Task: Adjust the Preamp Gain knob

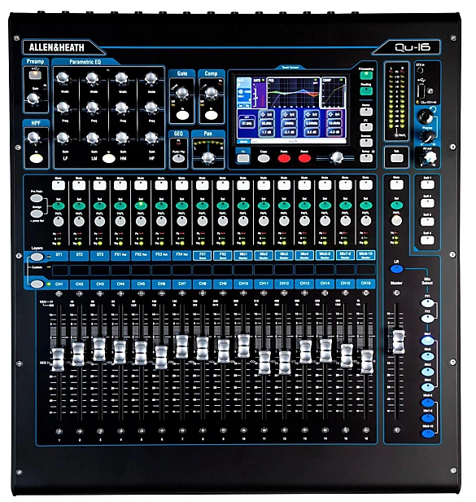Action: (33, 99)
